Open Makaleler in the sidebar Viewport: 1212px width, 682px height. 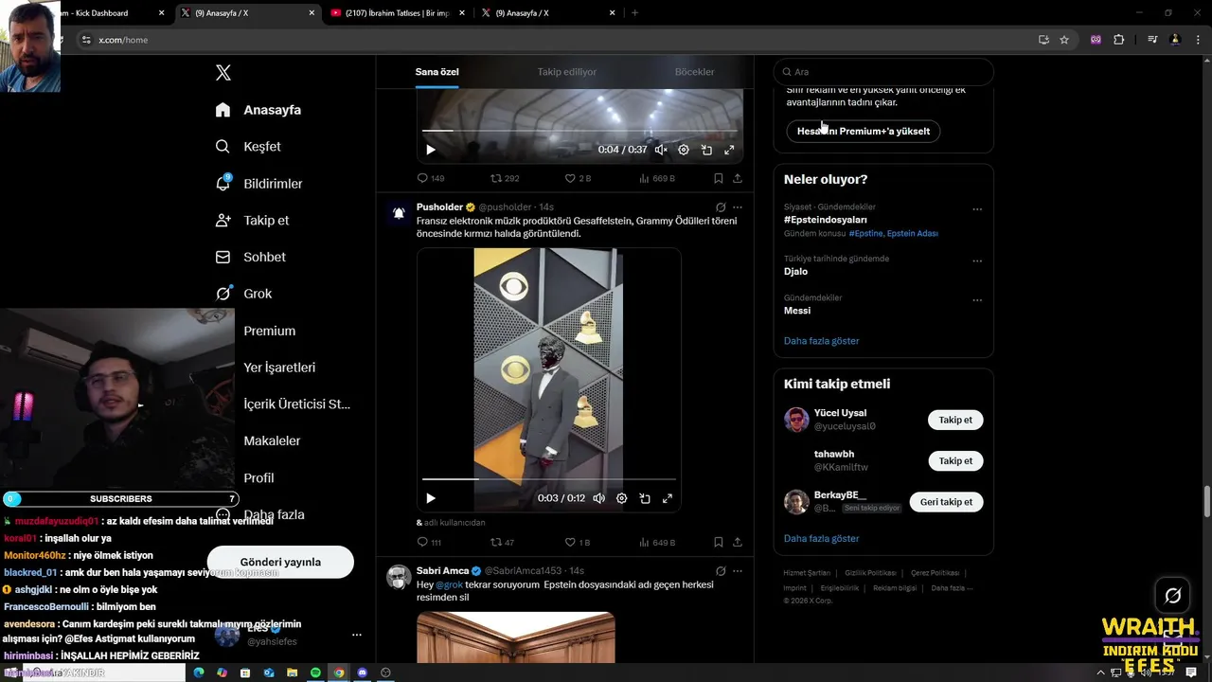click(272, 440)
